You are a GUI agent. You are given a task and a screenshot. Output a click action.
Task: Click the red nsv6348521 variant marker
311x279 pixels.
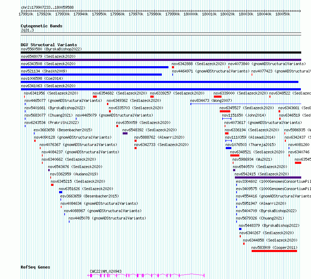(234, 155)
